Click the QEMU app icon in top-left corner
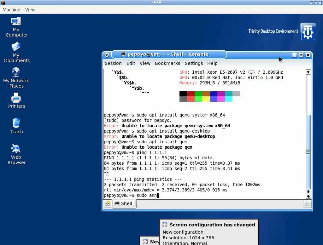 coord(3,3)
